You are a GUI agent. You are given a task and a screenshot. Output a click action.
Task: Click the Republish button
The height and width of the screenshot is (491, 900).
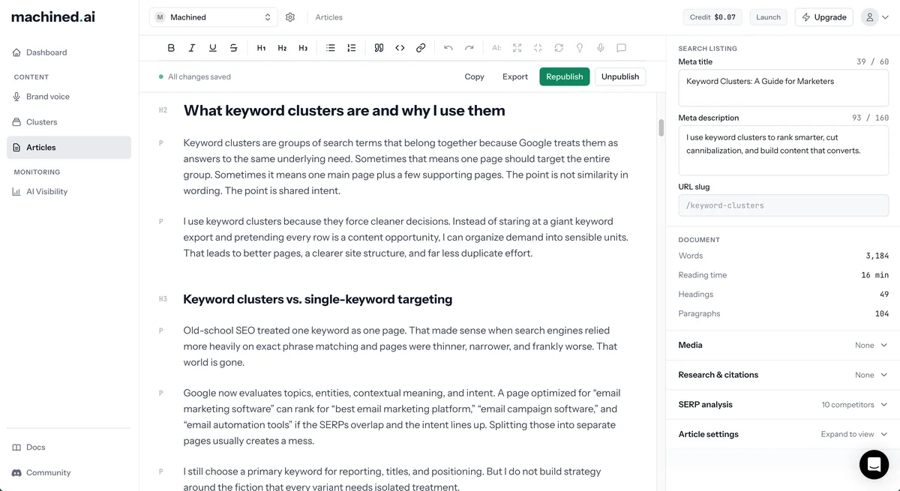coord(565,76)
